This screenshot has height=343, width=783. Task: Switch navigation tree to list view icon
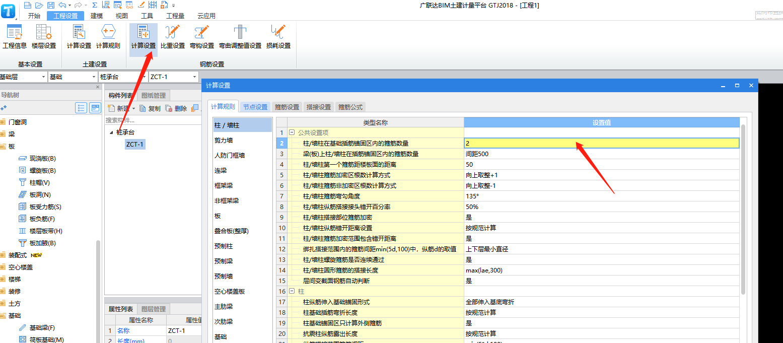pos(81,108)
